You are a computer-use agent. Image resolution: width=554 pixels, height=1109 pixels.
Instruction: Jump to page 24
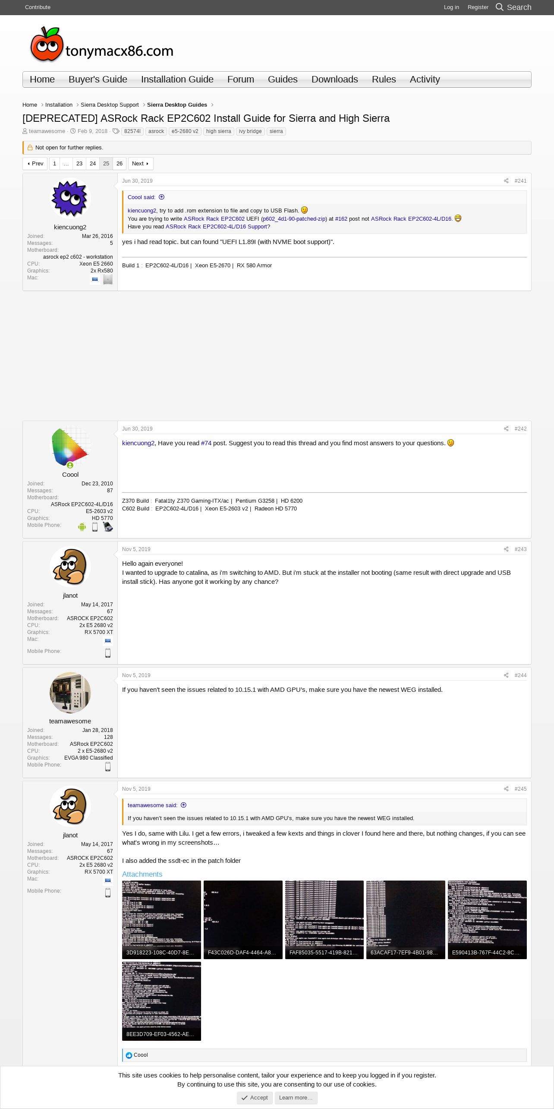(x=93, y=164)
